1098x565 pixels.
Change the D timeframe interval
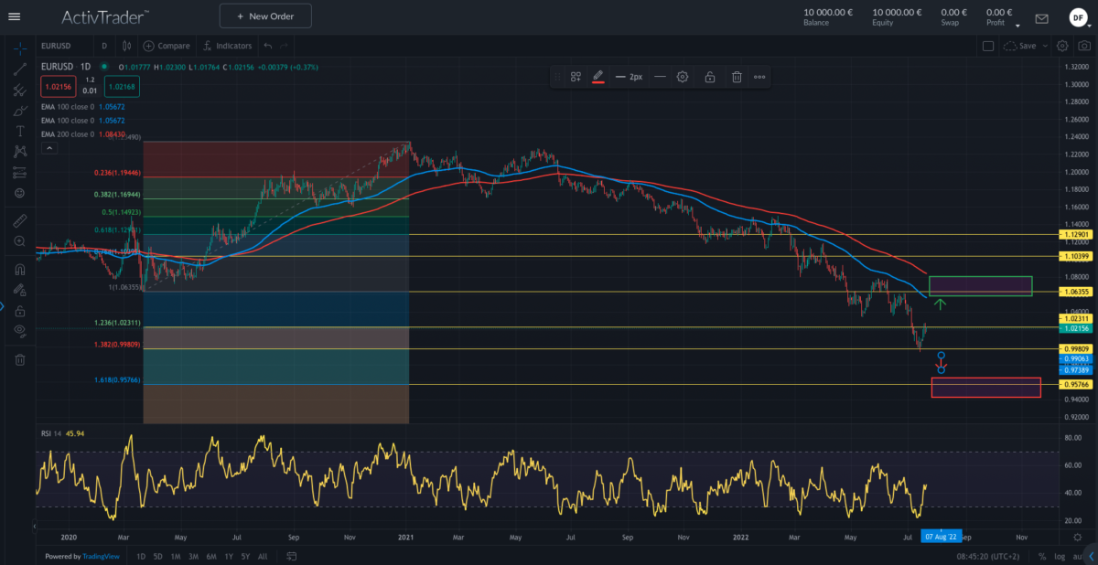104,46
